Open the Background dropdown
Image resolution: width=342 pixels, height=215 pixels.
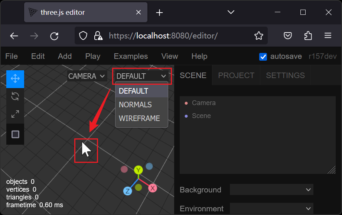pyautogui.click(x=271, y=189)
